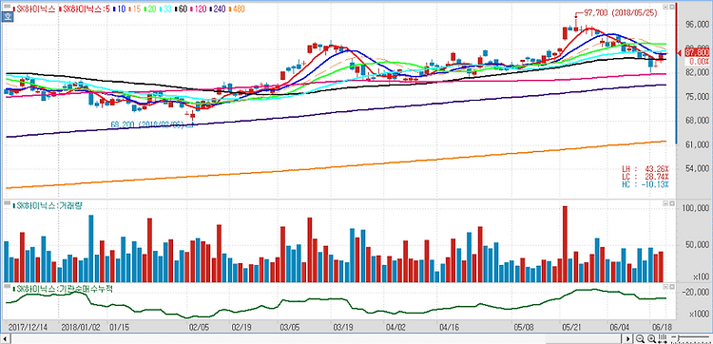Viewport: 713px width, 344px height.
Task: Click the 100,000 volume axis label
Action: coord(696,208)
